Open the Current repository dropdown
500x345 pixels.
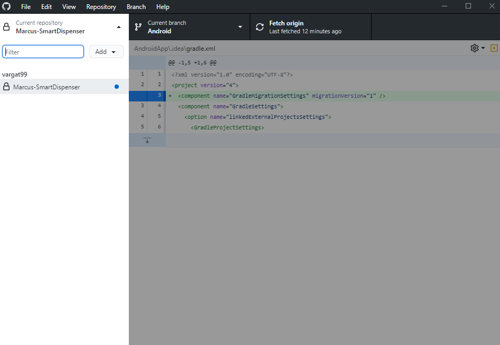(x=64, y=26)
